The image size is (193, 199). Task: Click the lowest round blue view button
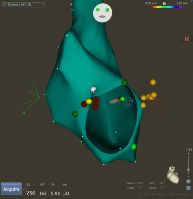coord(188,188)
